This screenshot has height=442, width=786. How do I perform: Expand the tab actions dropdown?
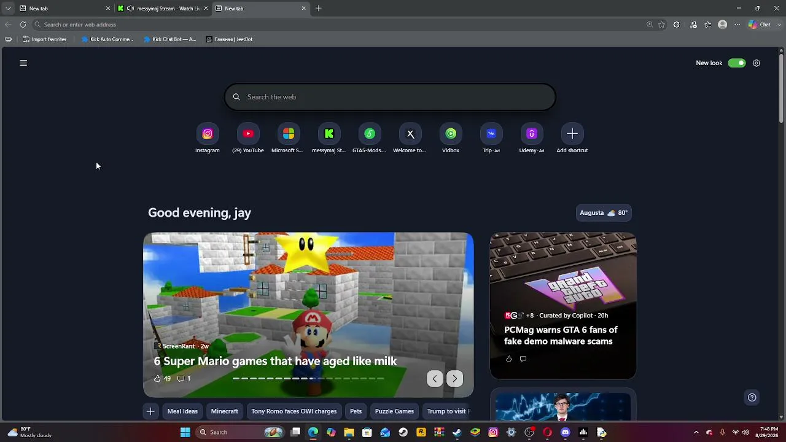tap(8, 9)
